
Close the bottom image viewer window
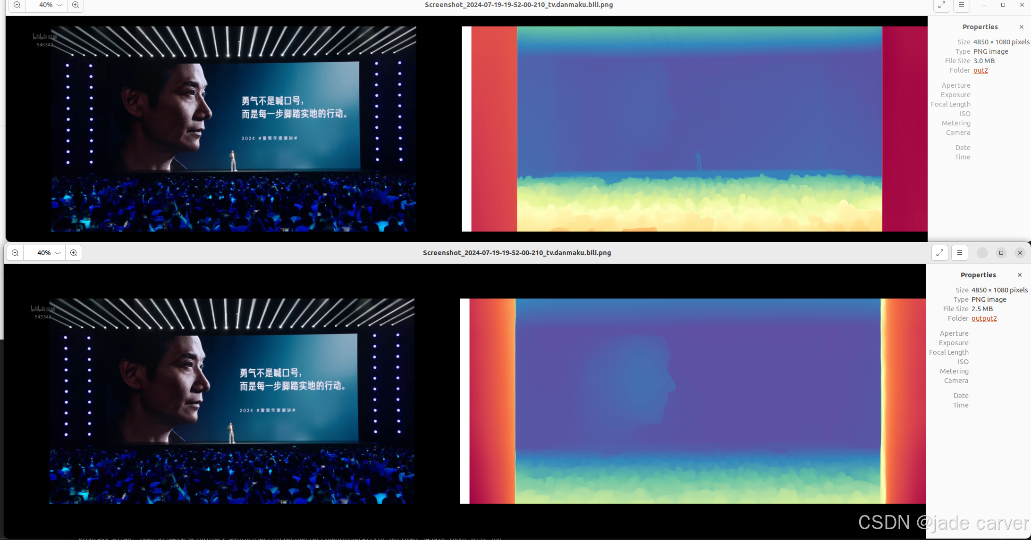[x=1020, y=253]
